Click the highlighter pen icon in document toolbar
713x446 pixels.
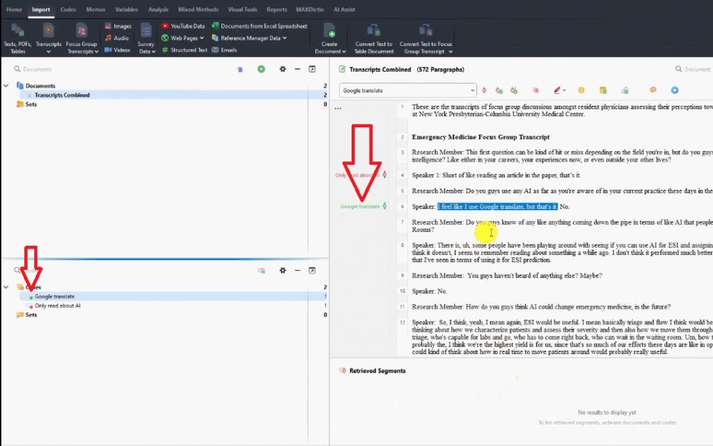click(x=556, y=90)
